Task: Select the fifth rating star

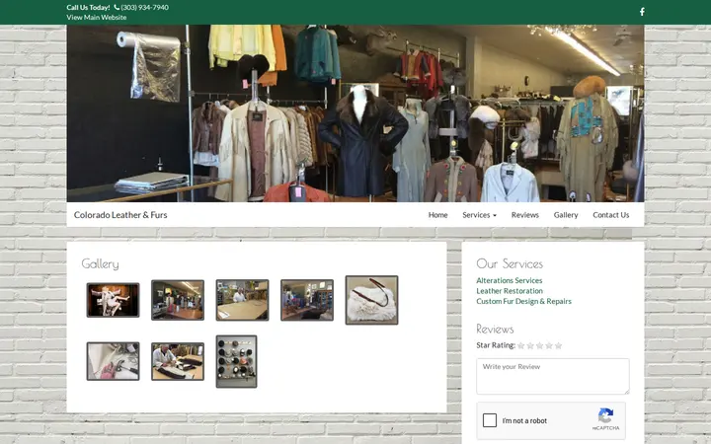Action: [559, 345]
